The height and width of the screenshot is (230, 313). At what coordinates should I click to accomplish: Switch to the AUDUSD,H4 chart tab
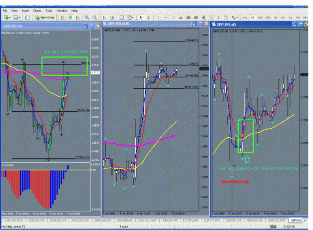click(x=58, y=220)
